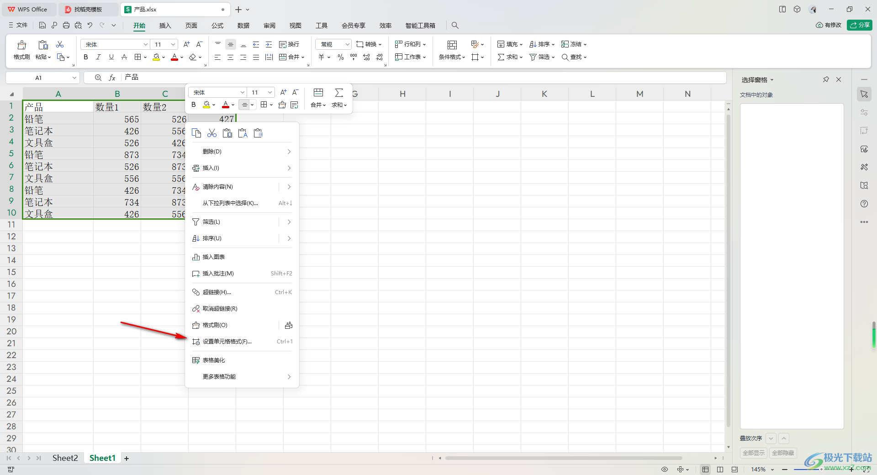Select cell B2 containing 565
Image resolution: width=877 pixels, height=475 pixels.
click(117, 119)
